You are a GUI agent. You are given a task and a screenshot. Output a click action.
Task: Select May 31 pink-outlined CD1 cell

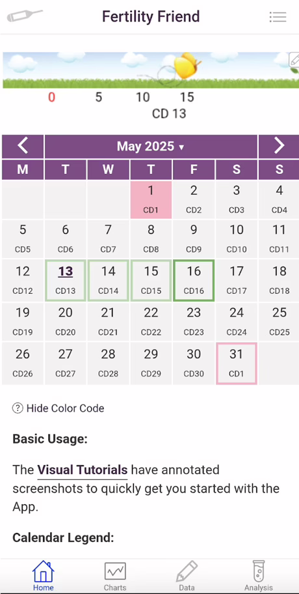[236, 363]
